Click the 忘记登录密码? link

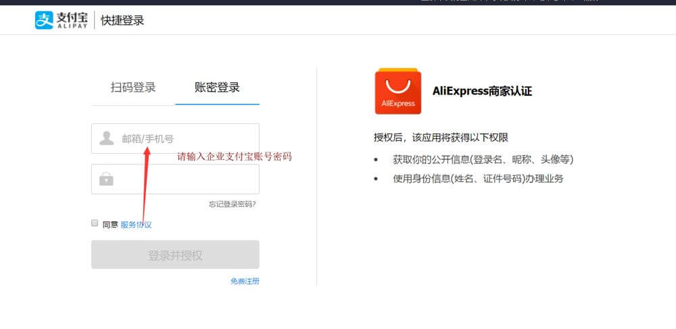point(232,204)
